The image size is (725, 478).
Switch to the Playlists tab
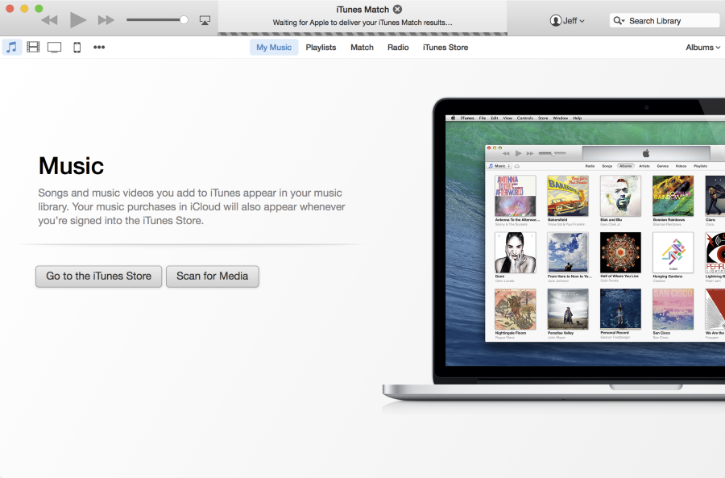(x=321, y=48)
